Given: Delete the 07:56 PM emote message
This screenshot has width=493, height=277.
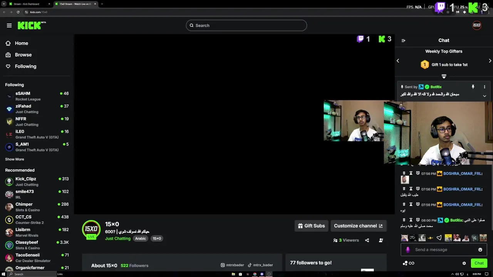Looking at the screenshot, I should (x=404, y=174).
